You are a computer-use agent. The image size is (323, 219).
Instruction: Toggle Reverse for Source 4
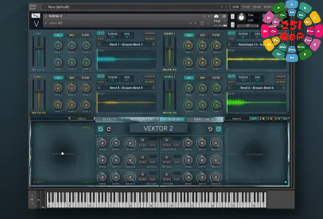280,81
